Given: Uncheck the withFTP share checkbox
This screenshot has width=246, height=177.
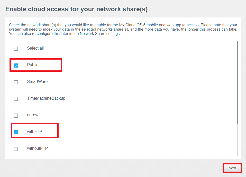Looking at the screenshot, I should [x=16, y=132].
